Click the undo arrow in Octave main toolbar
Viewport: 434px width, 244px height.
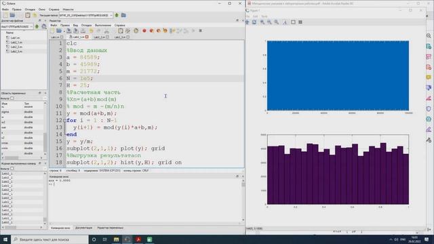35,15
